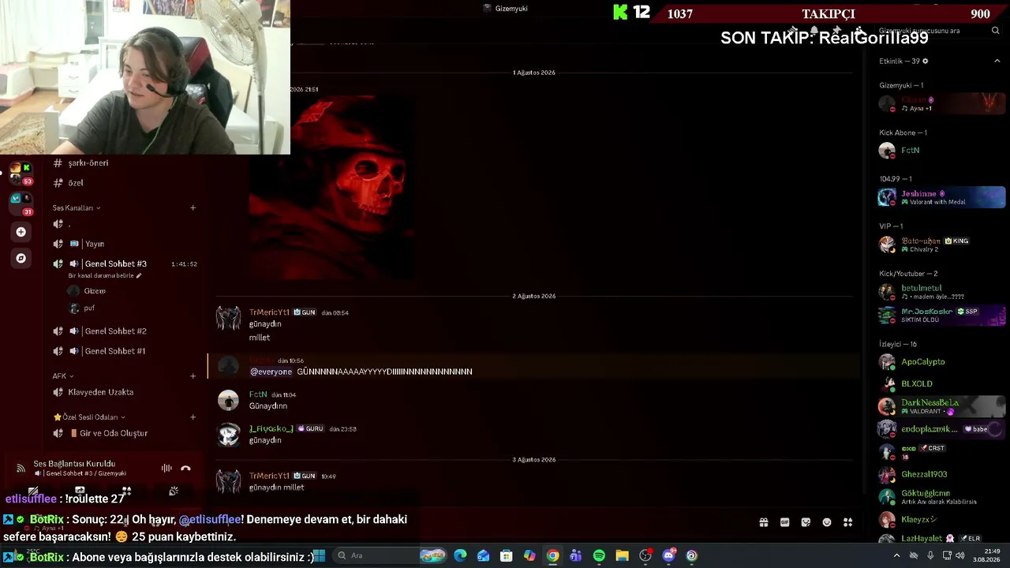This screenshot has width=1010, height=568.
Task: Disconnect from the voice call
Action: [185, 469]
